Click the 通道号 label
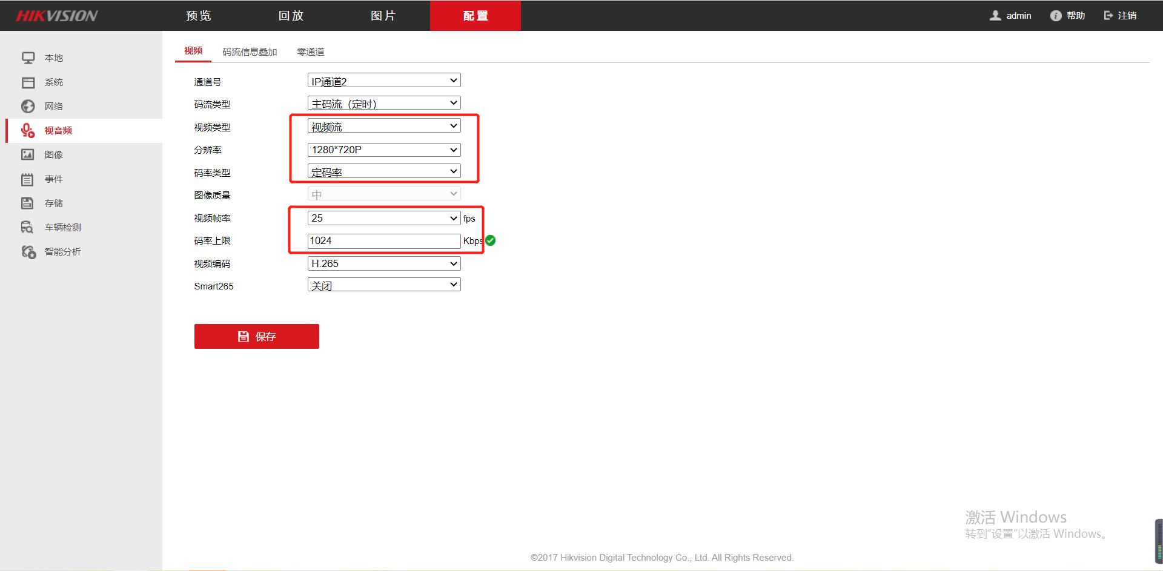The image size is (1163, 571). (x=208, y=82)
